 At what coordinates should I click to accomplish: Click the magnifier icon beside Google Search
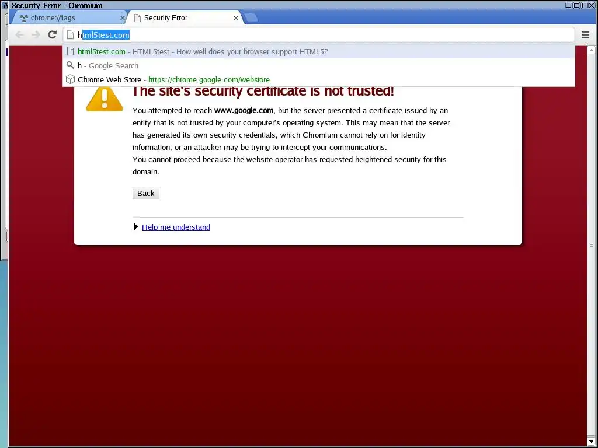coord(70,65)
